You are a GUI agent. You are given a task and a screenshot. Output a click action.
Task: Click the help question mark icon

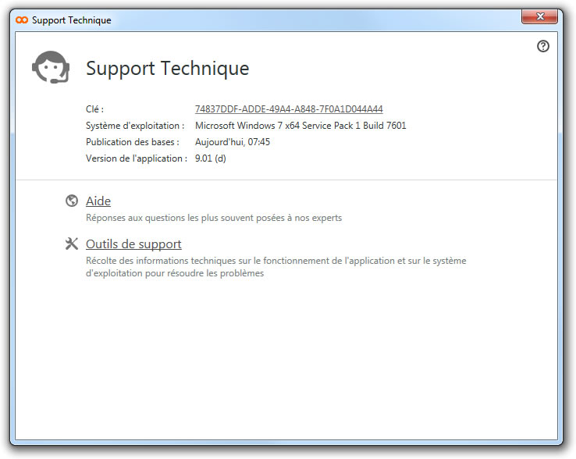pyautogui.click(x=543, y=46)
